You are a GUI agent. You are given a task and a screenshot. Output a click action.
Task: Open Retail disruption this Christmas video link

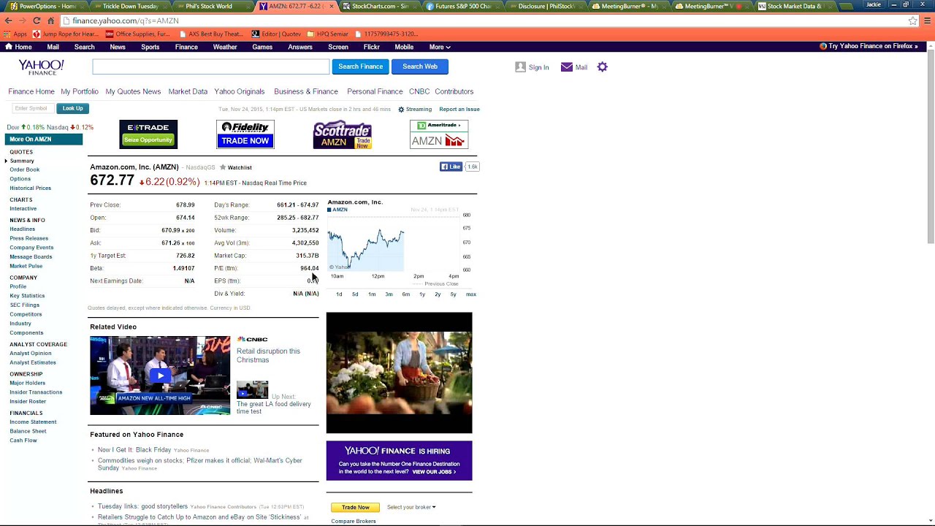tap(268, 355)
